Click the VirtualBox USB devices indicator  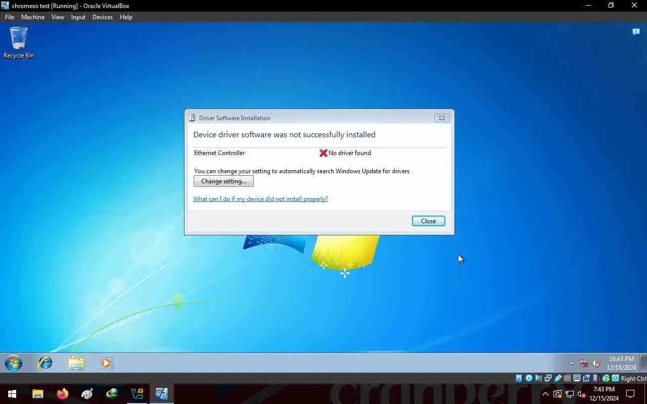(x=558, y=378)
